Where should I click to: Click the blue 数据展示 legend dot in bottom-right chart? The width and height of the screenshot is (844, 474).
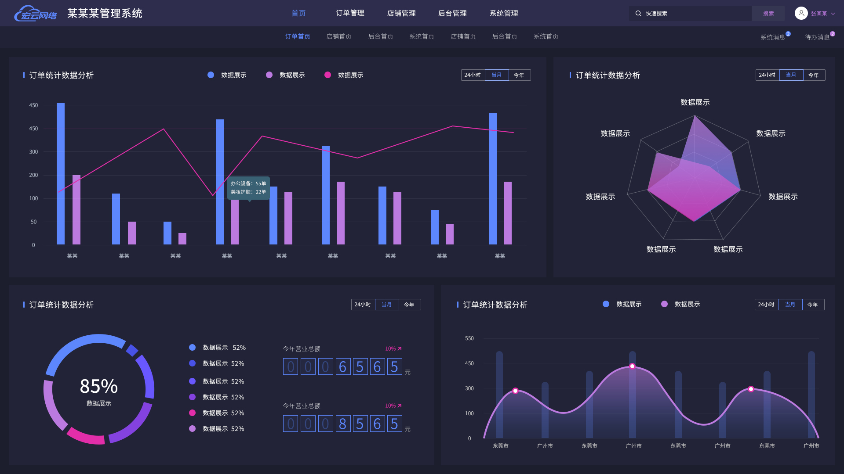(606, 304)
